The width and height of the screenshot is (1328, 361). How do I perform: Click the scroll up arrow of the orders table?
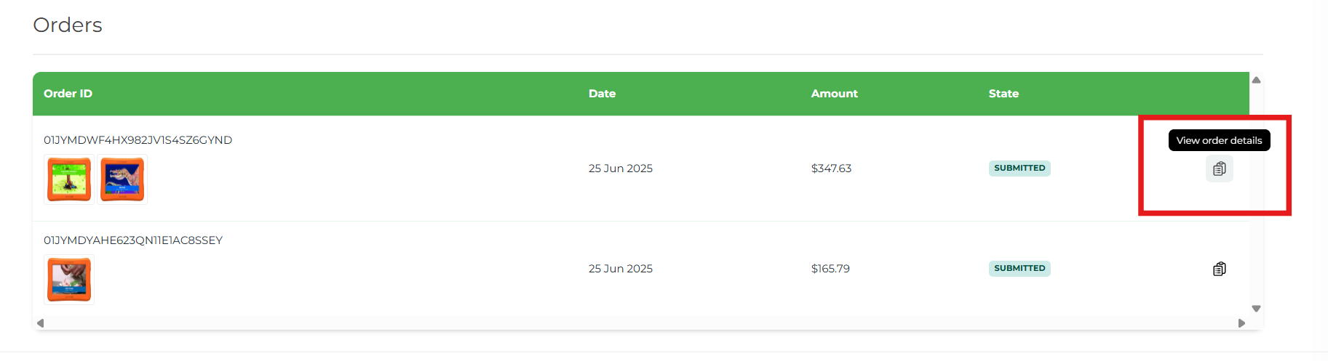coord(1256,80)
